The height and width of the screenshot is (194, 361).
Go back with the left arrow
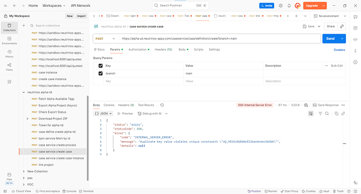point(15,6)
